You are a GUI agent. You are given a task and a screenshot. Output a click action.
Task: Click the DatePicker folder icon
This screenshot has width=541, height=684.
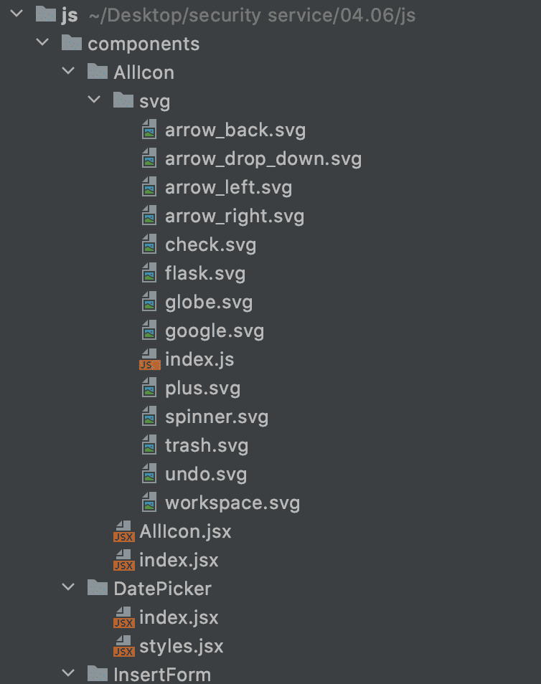click(97, 589)
